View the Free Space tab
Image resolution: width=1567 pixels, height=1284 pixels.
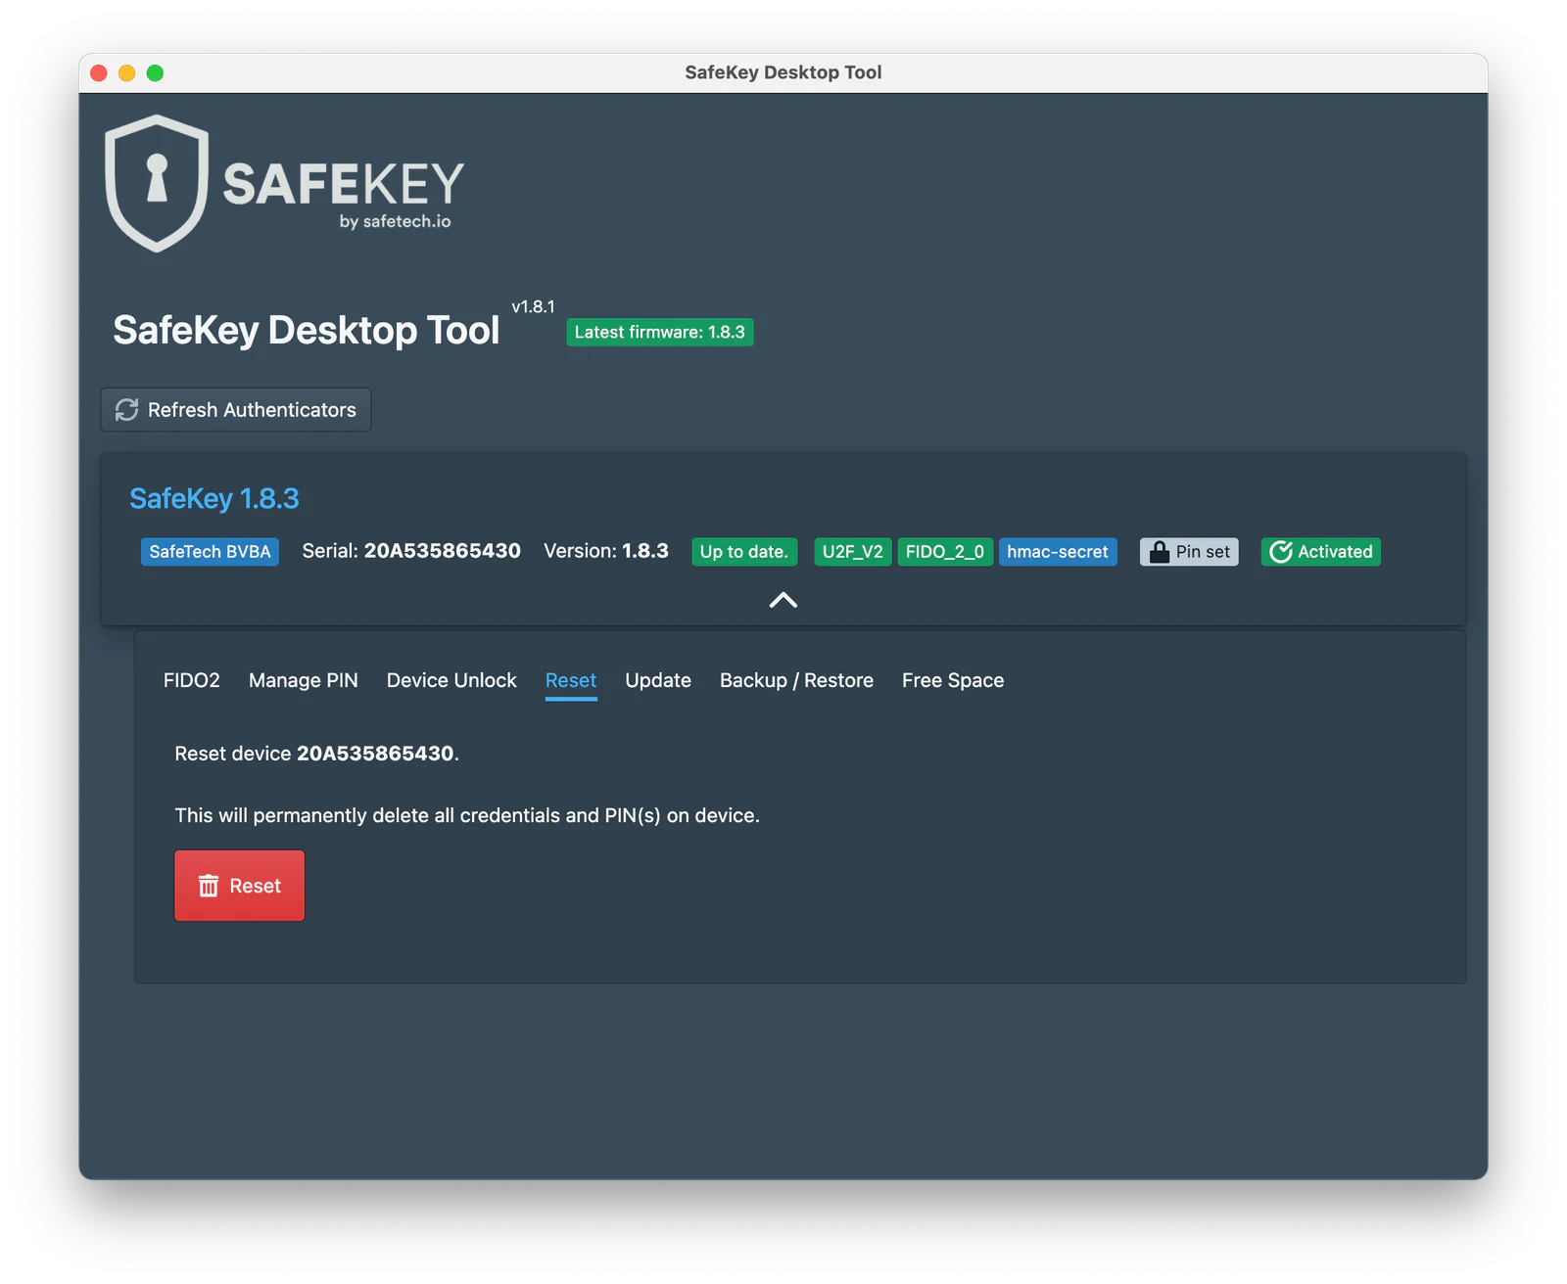[953, 680]
